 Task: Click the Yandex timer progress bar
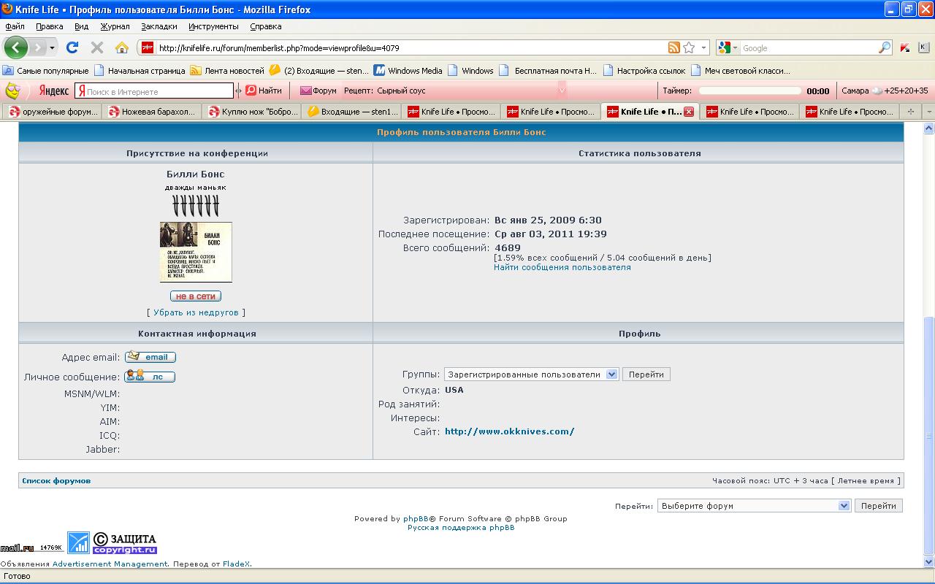click(749, 91)
